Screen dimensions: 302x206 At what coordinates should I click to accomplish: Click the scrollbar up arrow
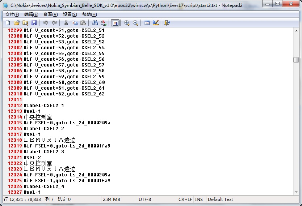click(x=296, y=31)
